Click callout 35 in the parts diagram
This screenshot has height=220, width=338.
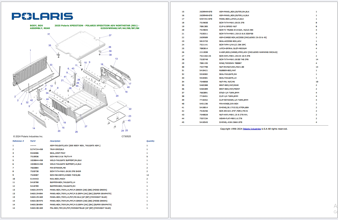pos(50,45)
